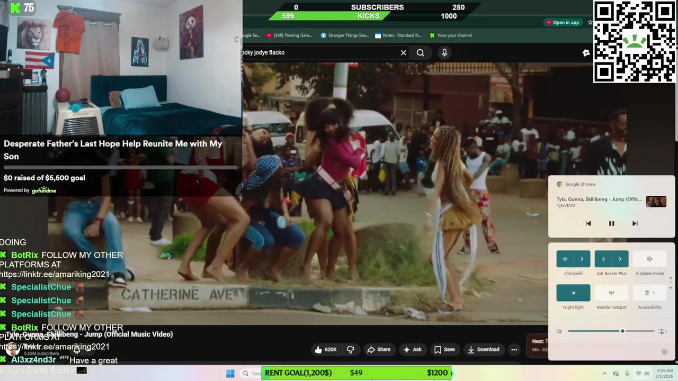
Task: Clear the YouTube search field with X
Action: tap(403, 52)
